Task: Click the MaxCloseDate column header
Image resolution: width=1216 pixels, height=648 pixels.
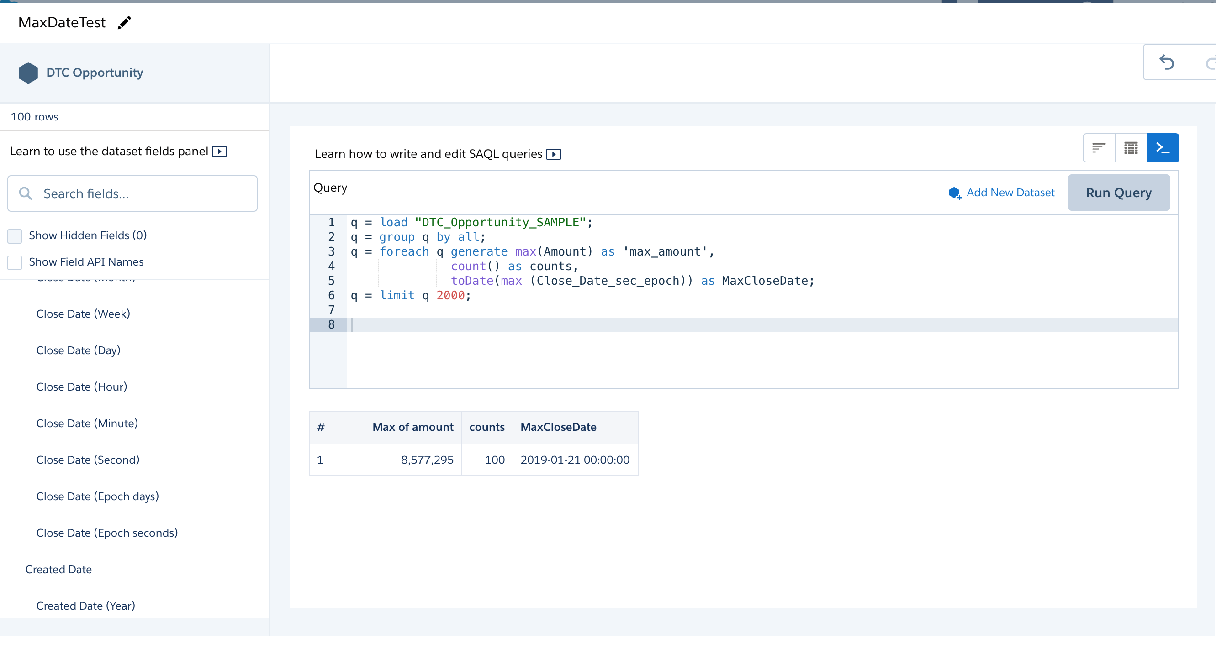Action: (x=576, y=427)
